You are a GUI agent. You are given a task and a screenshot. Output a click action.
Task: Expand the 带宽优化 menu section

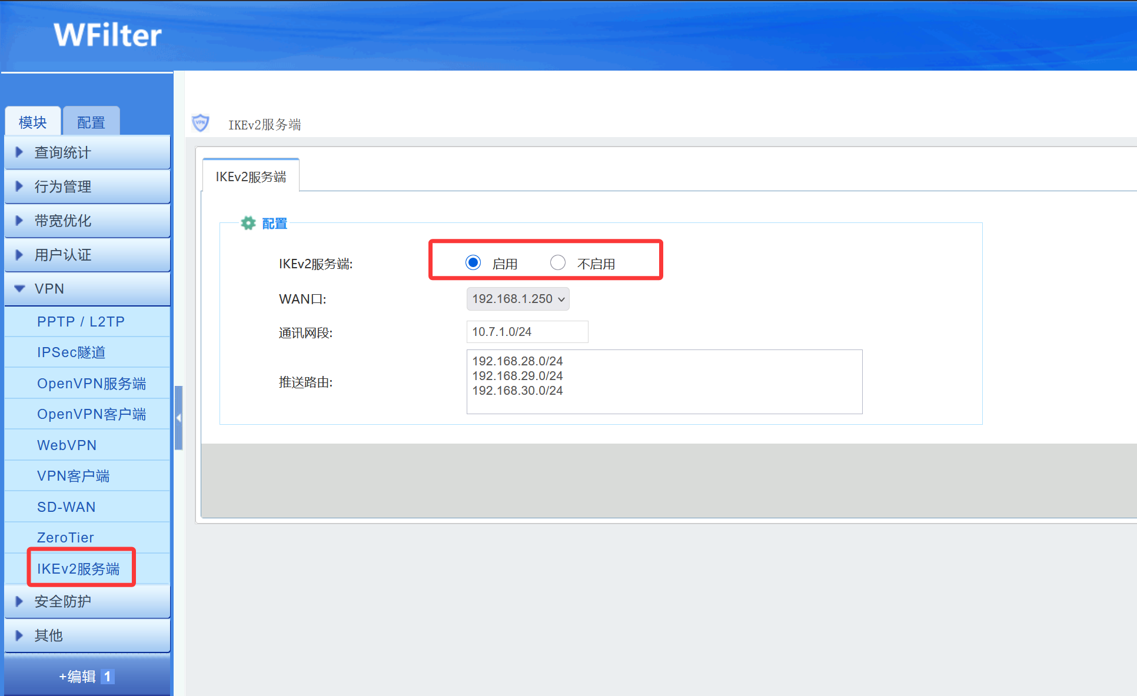coord(87,221)
